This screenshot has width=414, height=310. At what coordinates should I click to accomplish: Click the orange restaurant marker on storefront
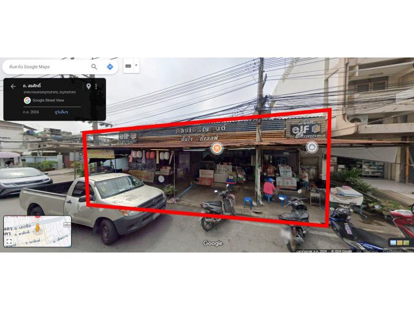coord(217,148)
